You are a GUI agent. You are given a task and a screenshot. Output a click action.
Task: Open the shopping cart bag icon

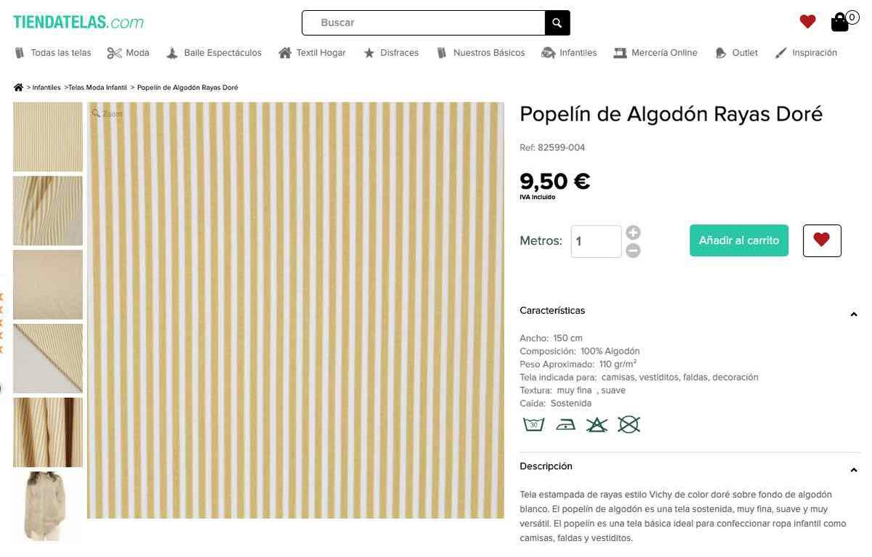point(840,22)
